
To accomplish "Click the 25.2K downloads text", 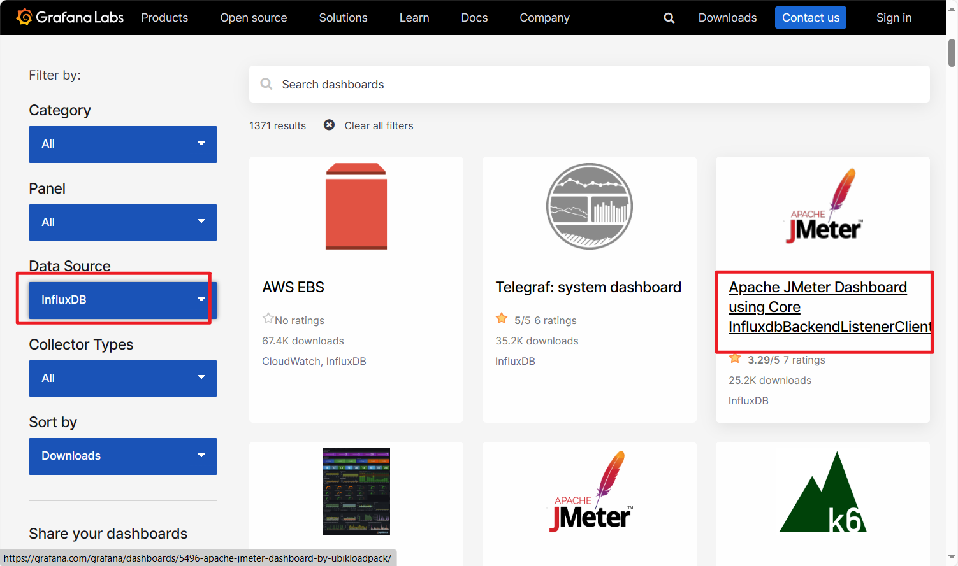I will point(770,380).
